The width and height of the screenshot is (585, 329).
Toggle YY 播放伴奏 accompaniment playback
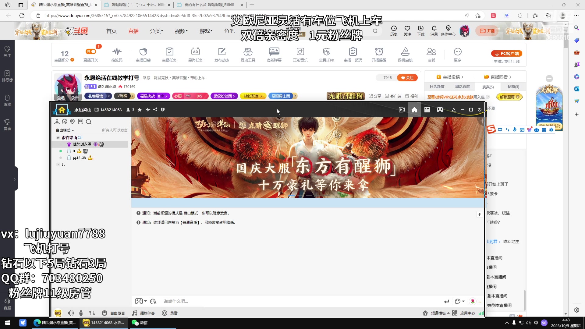click(x=143, y=313)
